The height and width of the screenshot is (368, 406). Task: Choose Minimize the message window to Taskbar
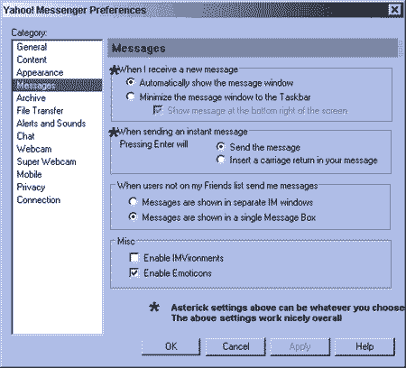131,97
